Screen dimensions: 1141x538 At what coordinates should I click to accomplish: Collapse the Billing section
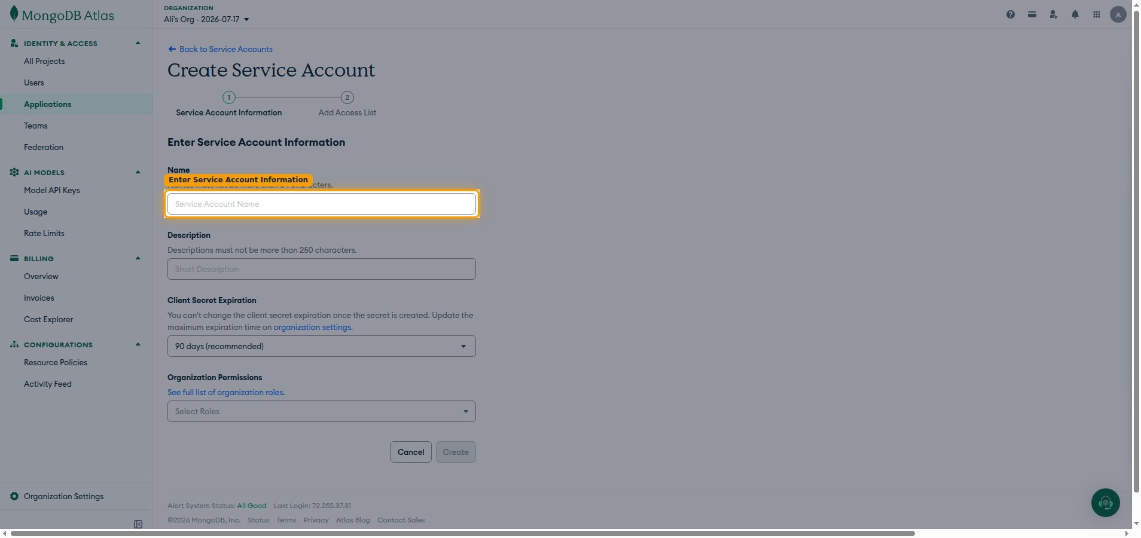coord(138,258)
